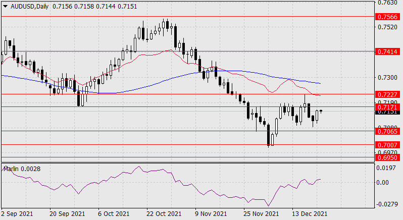Image resolution: width=403 pixels, height=220 pixels.
Task: Click the 0.6950 red price level label
Action: click(x=387, y=157)
